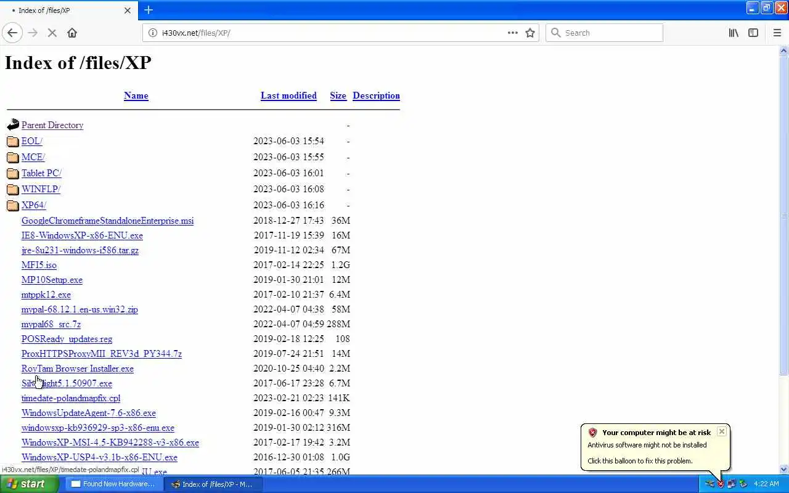The image size is (789, 493).
Task: Show site information icon in address bar
Action: click(153, 33)
